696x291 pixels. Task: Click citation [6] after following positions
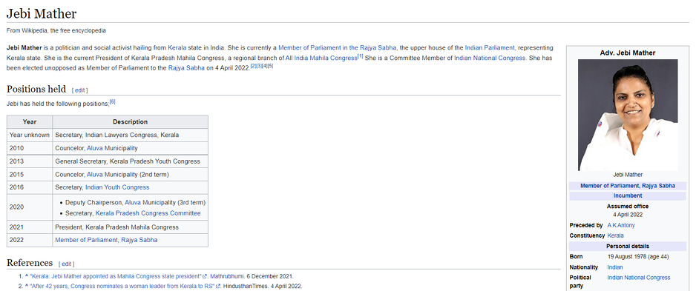[x=112, y=101]
